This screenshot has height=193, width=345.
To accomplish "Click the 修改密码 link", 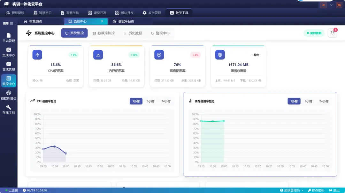I will pos(316,190).
